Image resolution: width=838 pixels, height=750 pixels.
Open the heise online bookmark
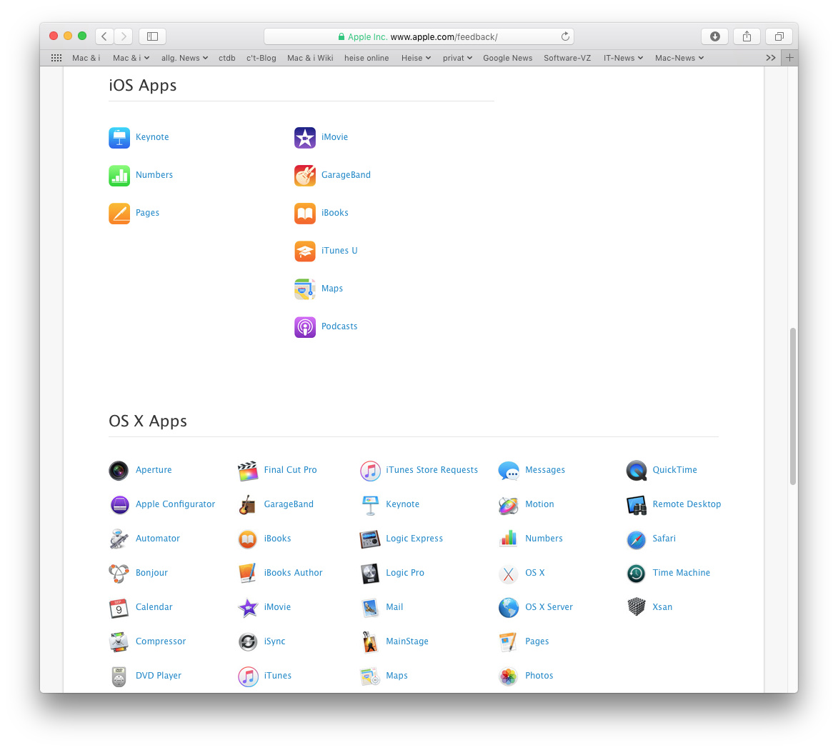click(366, 58)
